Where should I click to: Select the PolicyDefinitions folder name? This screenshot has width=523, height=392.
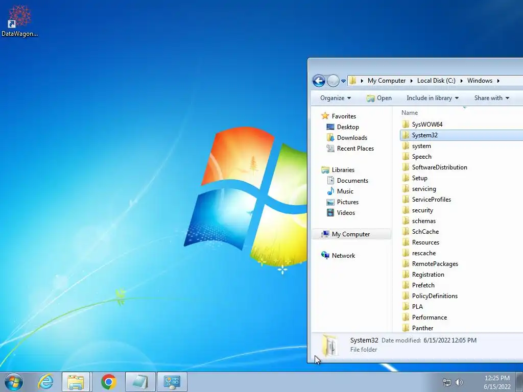[435, 296]
